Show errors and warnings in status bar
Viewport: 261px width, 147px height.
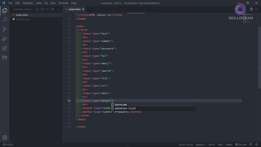(x=8, y=145)
